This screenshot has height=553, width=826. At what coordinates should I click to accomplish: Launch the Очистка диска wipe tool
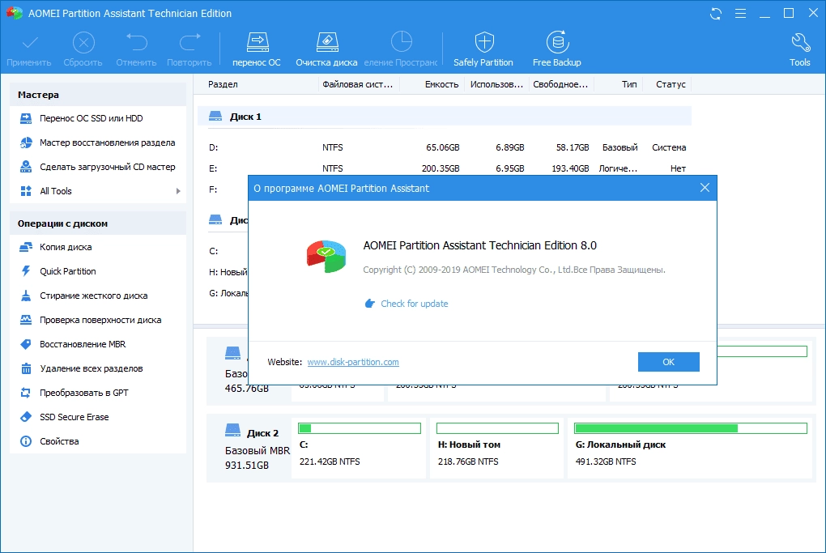click(x=326, y=50)
